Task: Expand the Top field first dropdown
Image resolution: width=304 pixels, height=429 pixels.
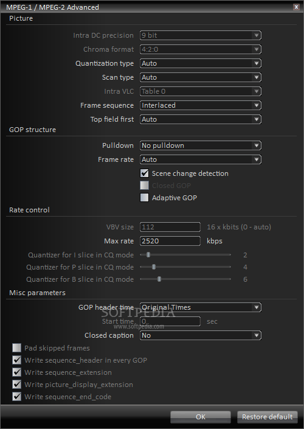Action: [201, 119]
